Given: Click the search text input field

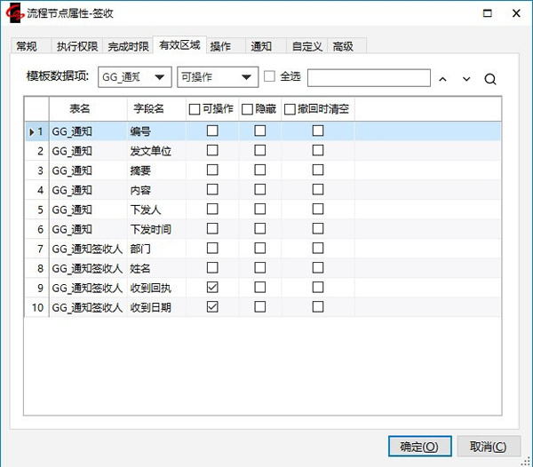Looking at the screenshot, I should [x=369, y=77].
